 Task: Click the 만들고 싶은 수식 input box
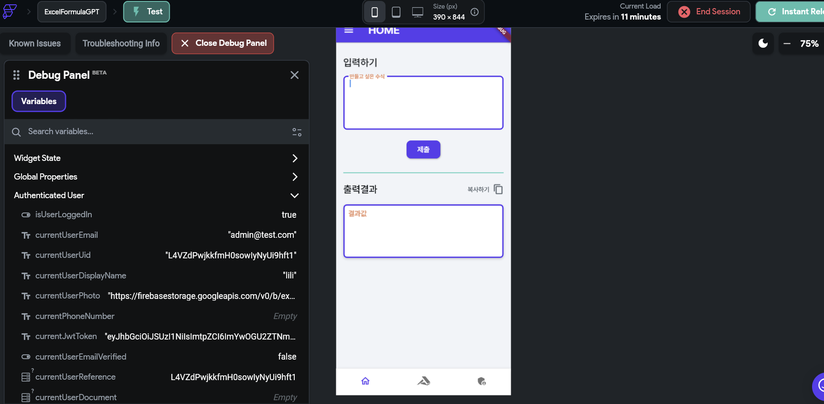tap(423, 103)
